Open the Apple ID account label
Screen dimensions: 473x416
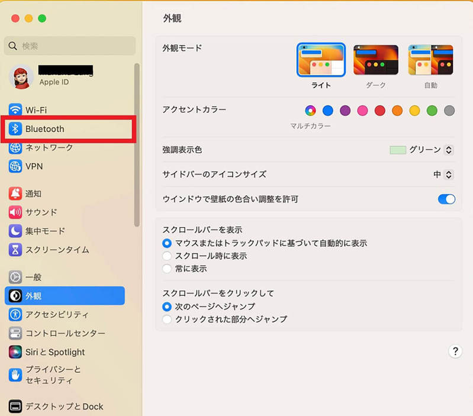(54, 82)
